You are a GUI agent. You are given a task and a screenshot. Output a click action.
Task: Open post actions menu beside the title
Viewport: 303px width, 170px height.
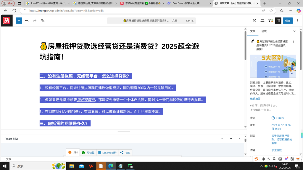point(294,41)
